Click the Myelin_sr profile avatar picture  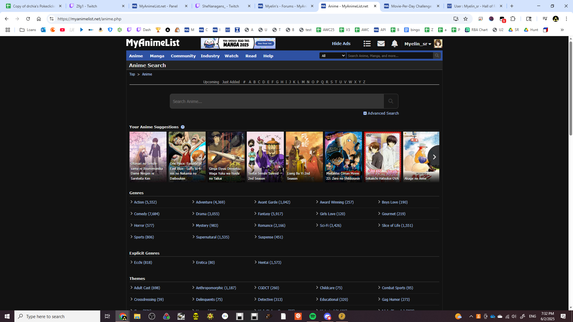[438, 44]
